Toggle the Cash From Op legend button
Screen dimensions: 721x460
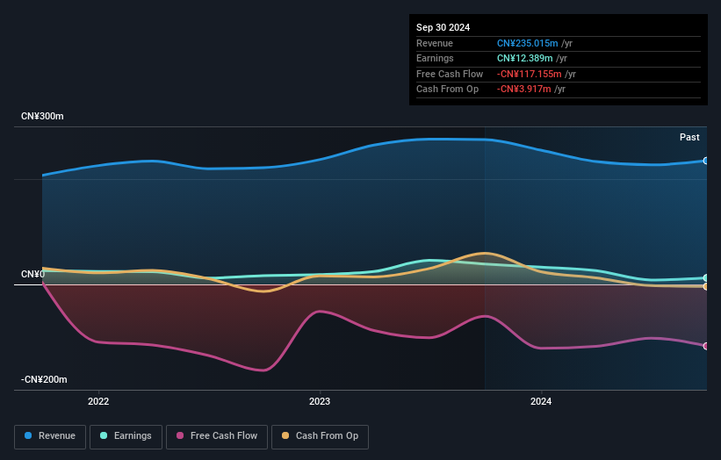320,436
